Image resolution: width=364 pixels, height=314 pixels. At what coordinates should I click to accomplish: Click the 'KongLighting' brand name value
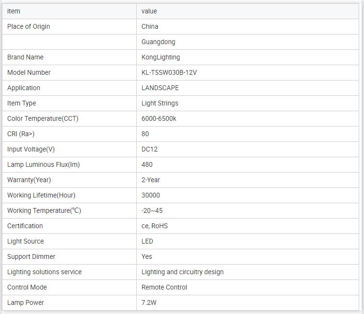161,57
